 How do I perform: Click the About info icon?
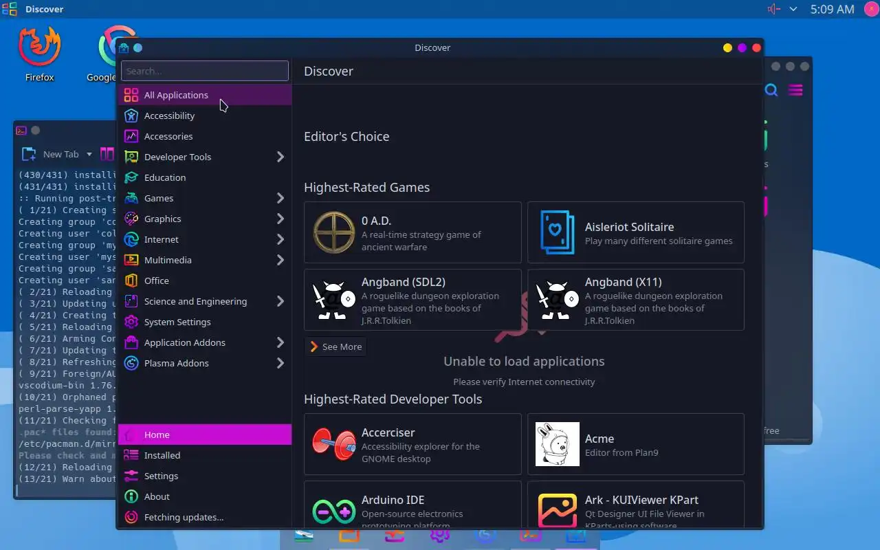click(131, 496)
